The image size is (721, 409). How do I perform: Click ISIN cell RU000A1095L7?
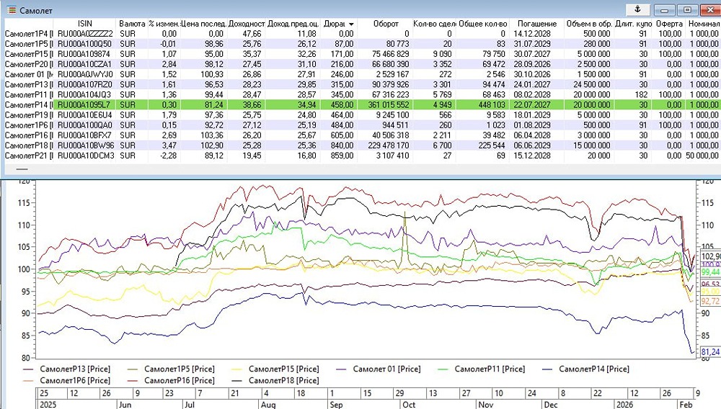click(84, 104)
